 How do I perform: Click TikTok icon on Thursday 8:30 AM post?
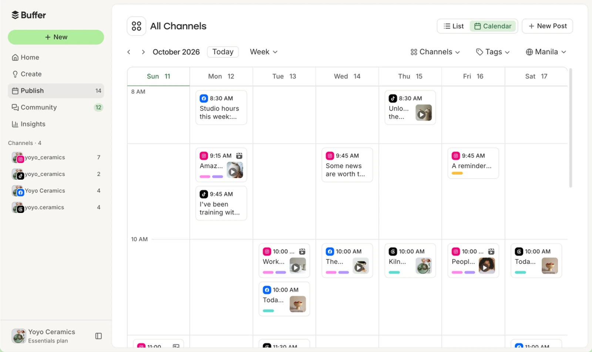coord(393,98)
